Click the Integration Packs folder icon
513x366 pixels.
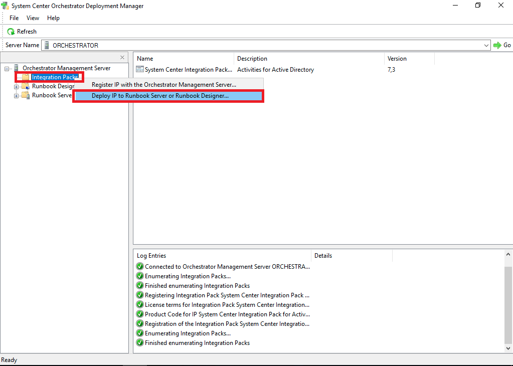(x=26, y=77)
